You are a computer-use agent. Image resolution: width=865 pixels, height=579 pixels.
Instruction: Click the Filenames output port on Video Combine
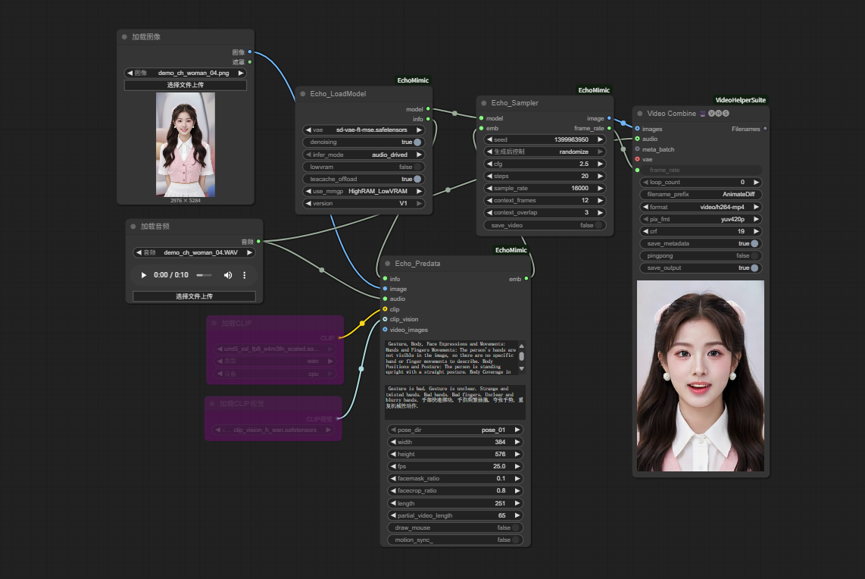pos(764,129)
